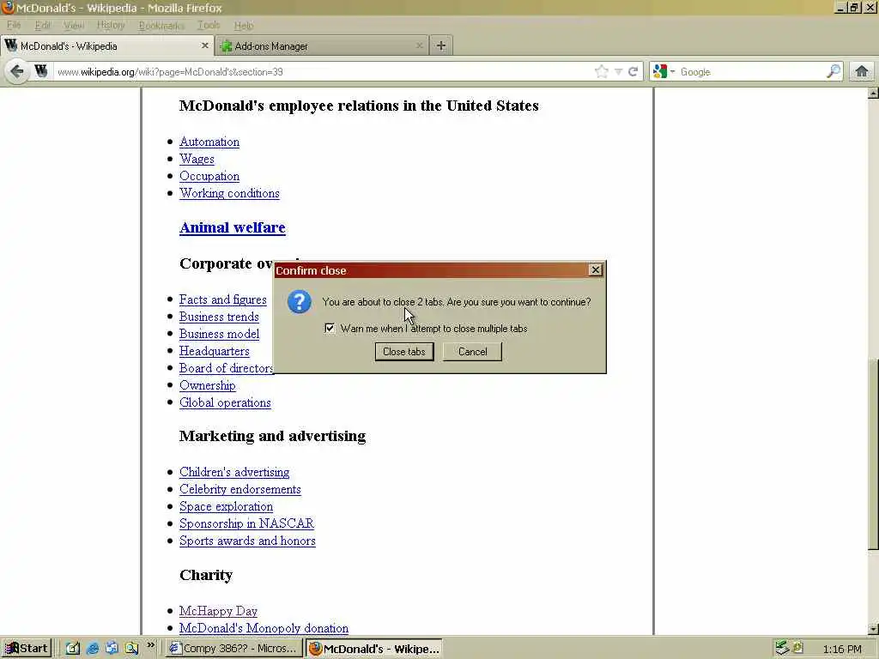The width and height of the screenshot is (879, 659).
Task: Open the URL history dropdown arrow
Action: pyautogui.click(x=618, y=72)
